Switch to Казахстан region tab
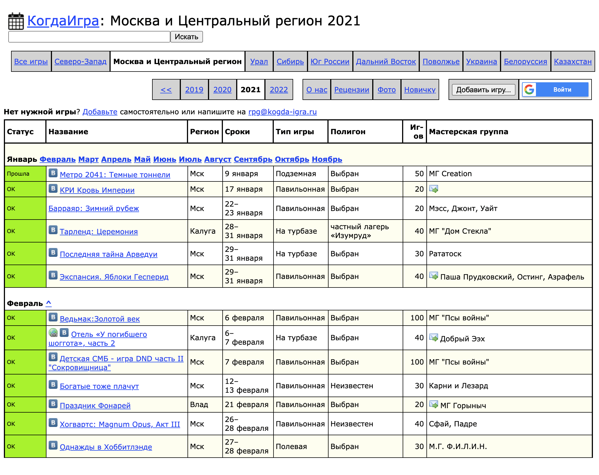This screenshot has width=599, height=475. [x=573, y=62]
